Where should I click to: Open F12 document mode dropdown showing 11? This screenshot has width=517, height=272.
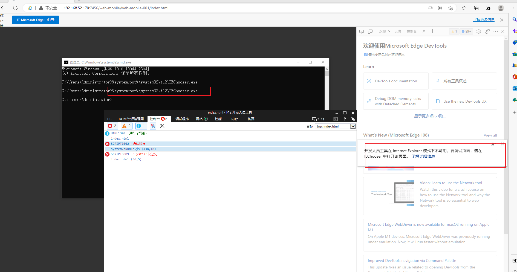pyautogui.click(x=318, y=119)
